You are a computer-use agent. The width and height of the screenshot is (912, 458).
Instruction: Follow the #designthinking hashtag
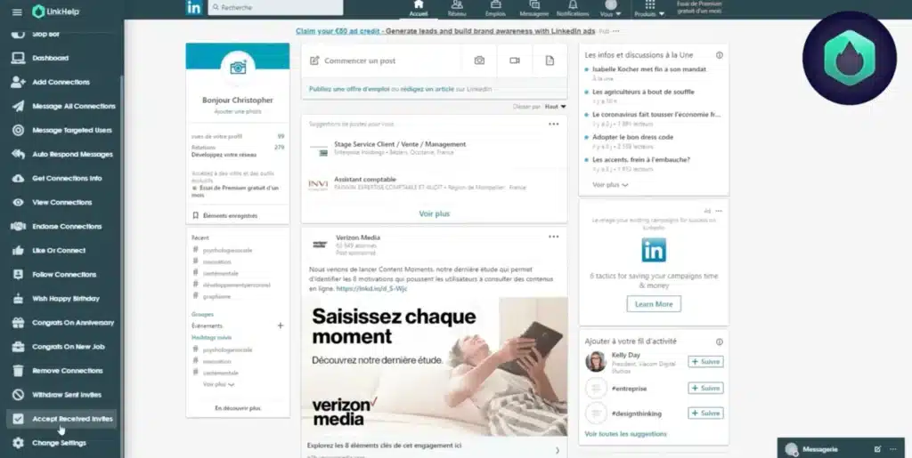705,414
